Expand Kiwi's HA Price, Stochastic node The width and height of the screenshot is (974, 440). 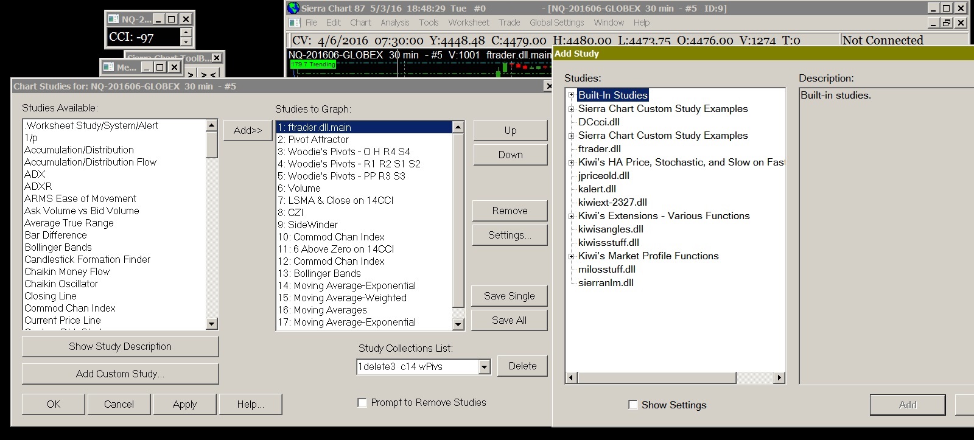coord(572,162)
